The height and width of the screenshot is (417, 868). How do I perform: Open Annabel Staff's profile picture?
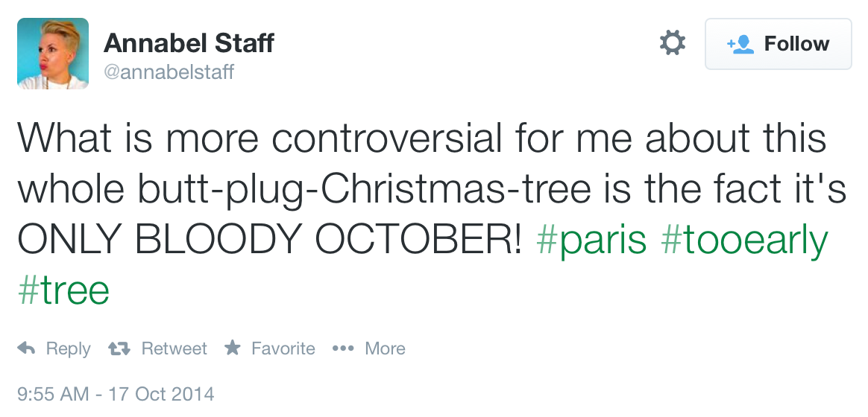click(53, 54)
